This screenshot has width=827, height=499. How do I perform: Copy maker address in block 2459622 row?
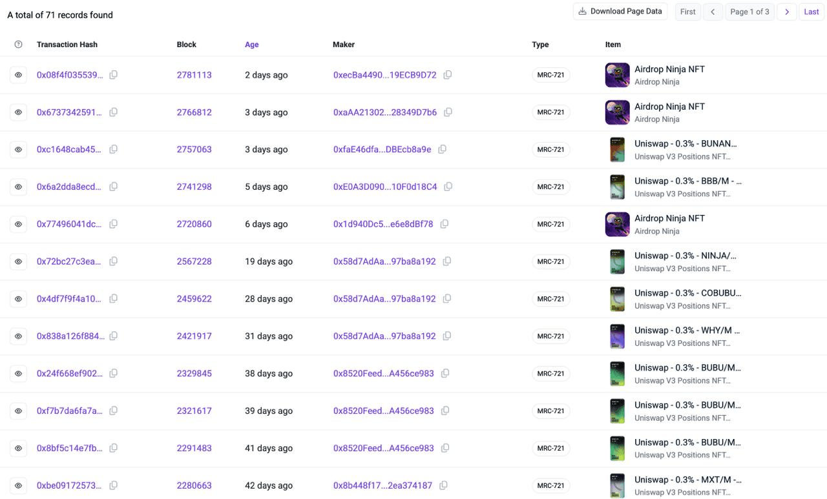(447, 299)
